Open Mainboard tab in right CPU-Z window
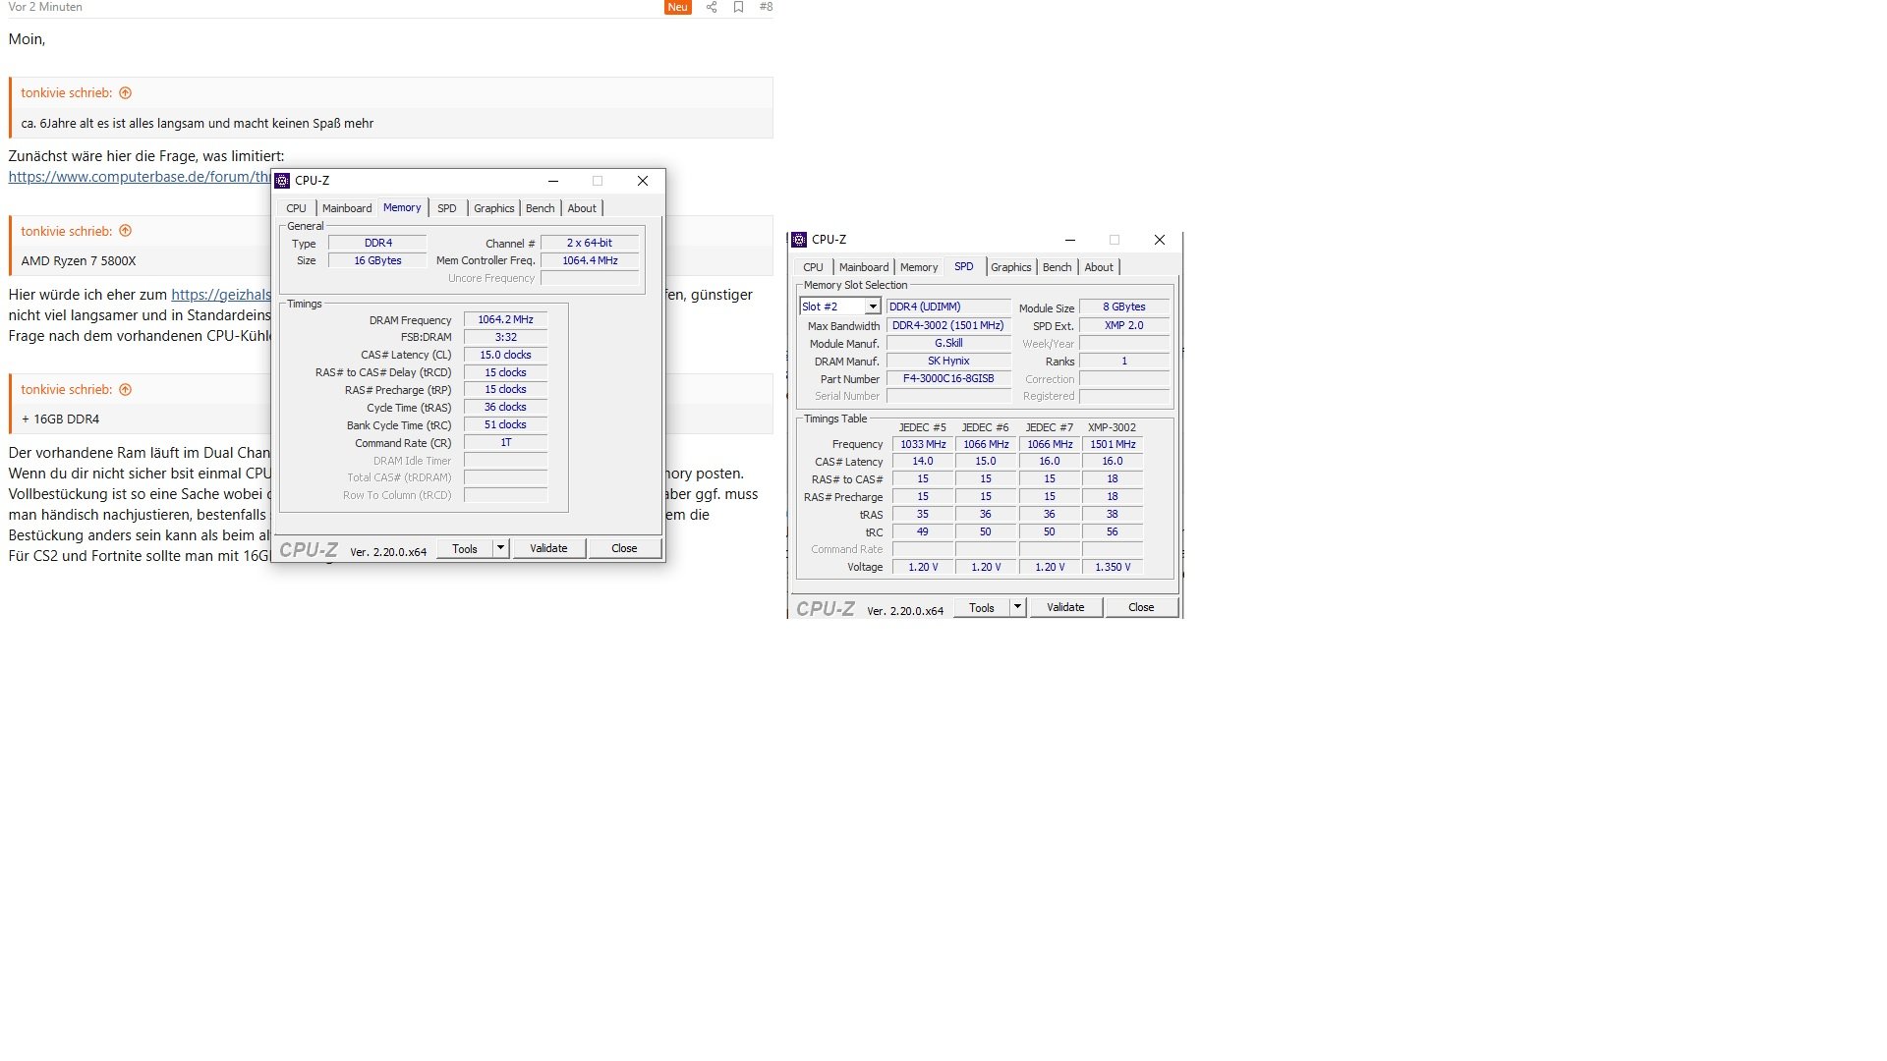 pos(864,267)
